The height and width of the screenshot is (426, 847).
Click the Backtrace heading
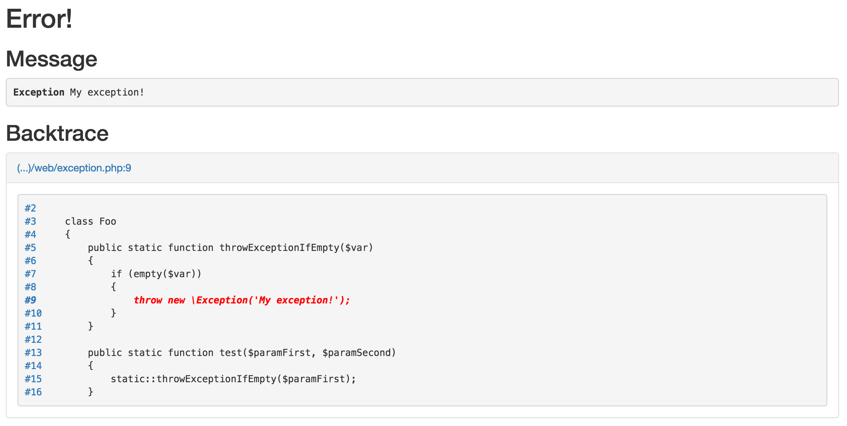[57, 133]
